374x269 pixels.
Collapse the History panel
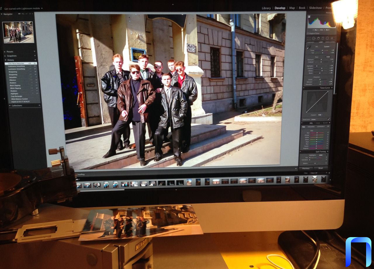click(5, 60)
